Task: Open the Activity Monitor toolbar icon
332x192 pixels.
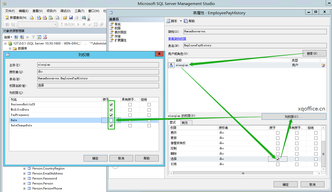Action: (84, 17)
